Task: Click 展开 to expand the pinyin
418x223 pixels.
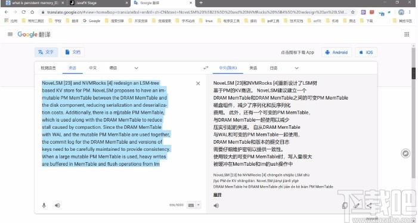Action: click(x=218, y=195)
